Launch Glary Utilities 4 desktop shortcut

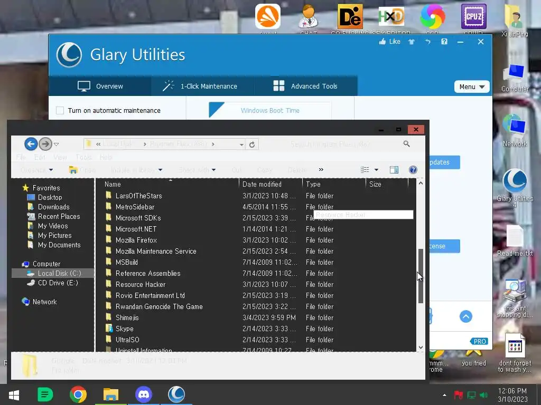[x=515, y=188]
